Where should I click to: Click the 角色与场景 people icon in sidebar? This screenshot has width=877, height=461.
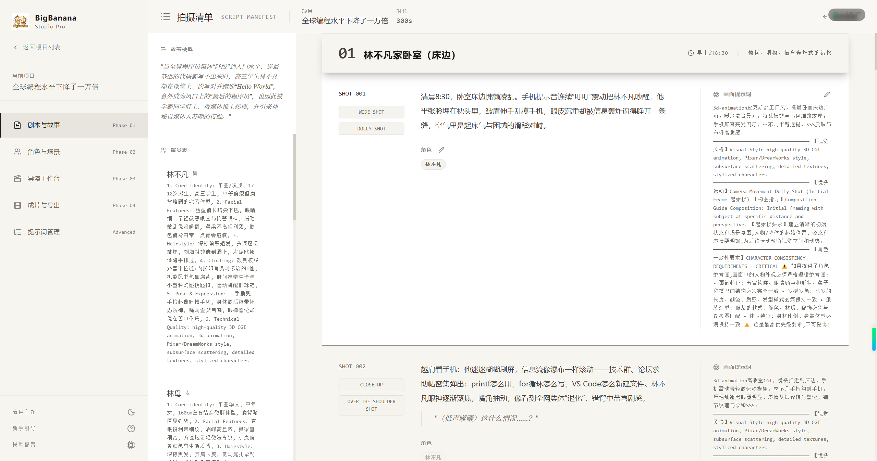17,152
